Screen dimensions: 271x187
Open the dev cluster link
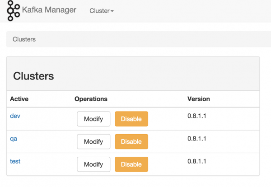(15, 116)
